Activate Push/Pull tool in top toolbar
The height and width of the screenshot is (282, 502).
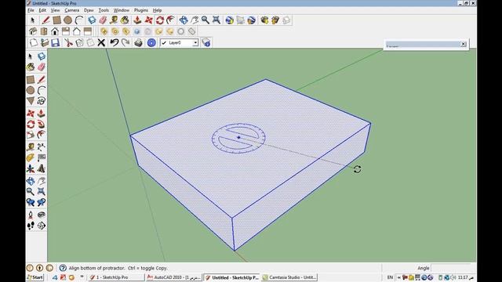(137, 20)
